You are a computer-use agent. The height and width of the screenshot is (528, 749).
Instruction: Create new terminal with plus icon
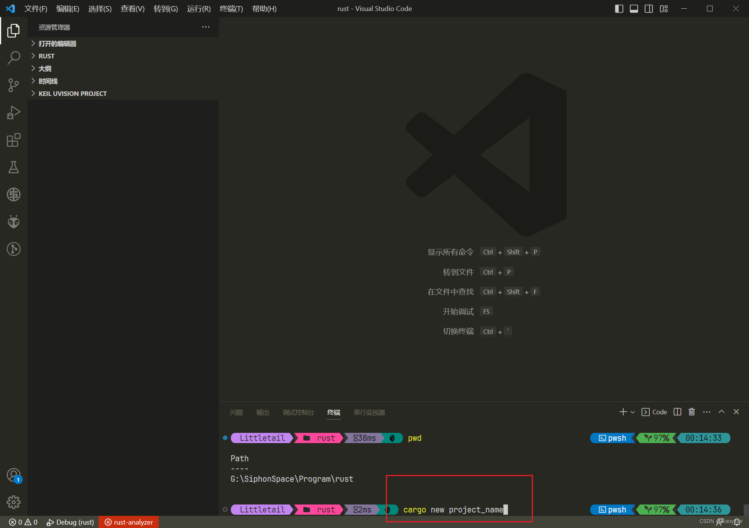(x=623, y=412)
